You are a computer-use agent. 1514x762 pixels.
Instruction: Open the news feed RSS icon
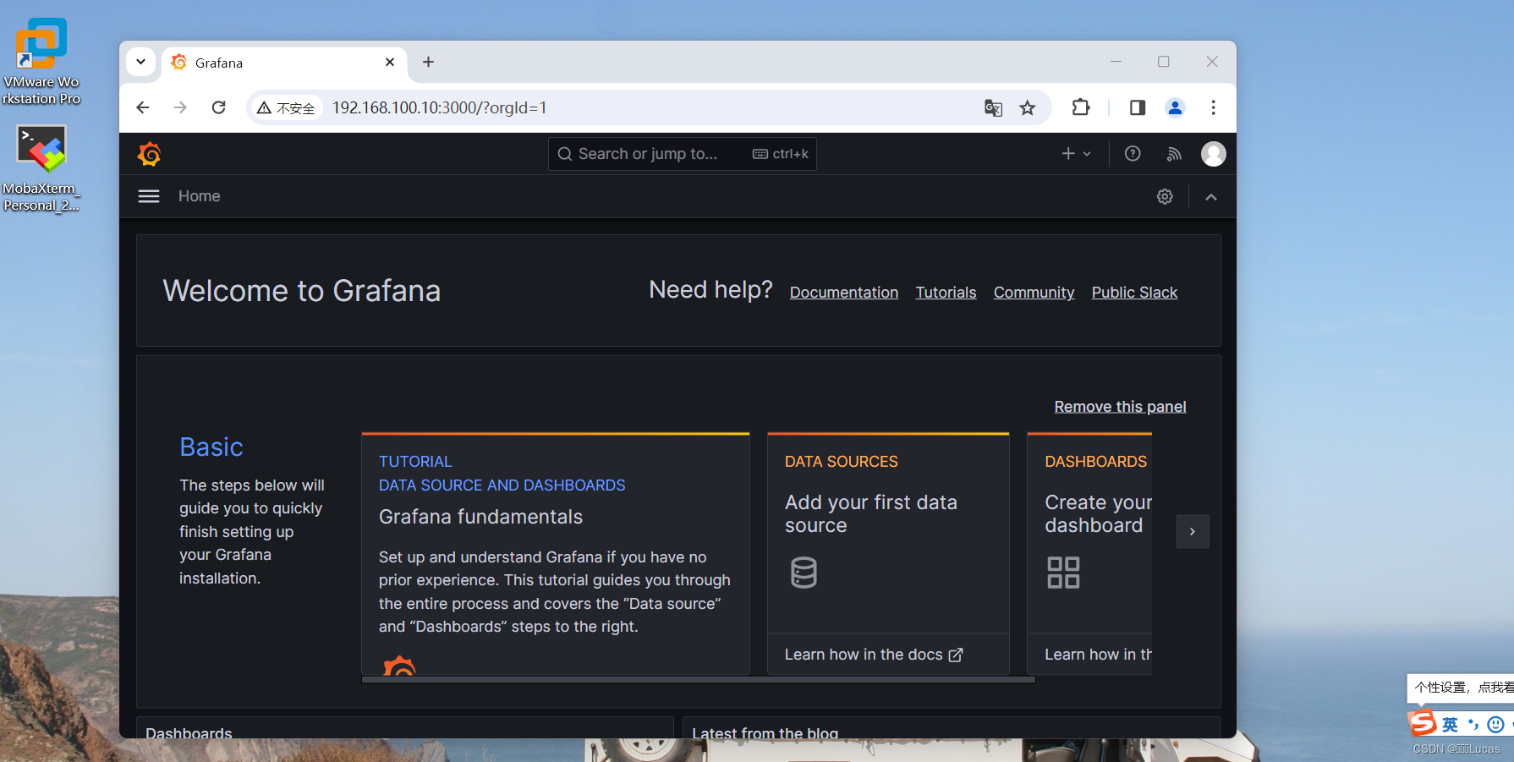(1174, 154)
